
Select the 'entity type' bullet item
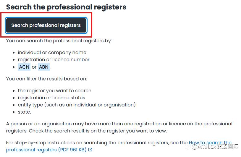click(77, 105)
